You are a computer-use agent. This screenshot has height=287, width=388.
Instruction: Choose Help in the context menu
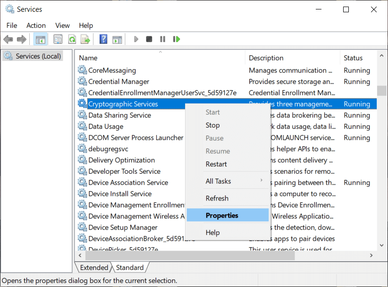[228, 232]
